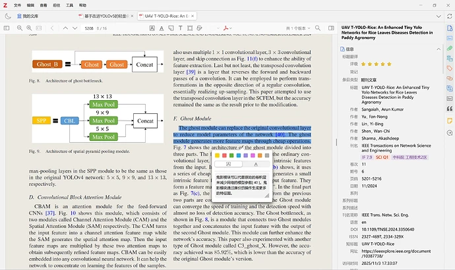
Task: Pick the magenta highlight color swatch
Action: click(253, 155)
